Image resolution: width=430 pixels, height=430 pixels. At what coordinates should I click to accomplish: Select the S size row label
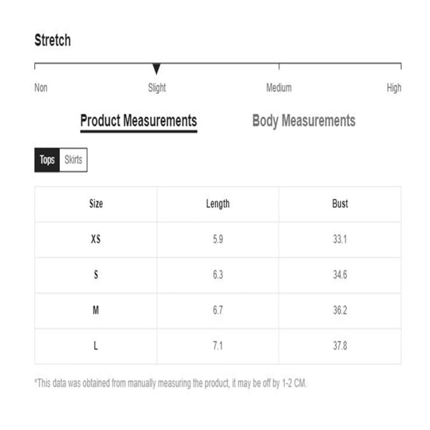tap(96, 275)
